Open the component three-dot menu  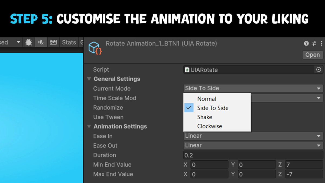click(321, 43)
